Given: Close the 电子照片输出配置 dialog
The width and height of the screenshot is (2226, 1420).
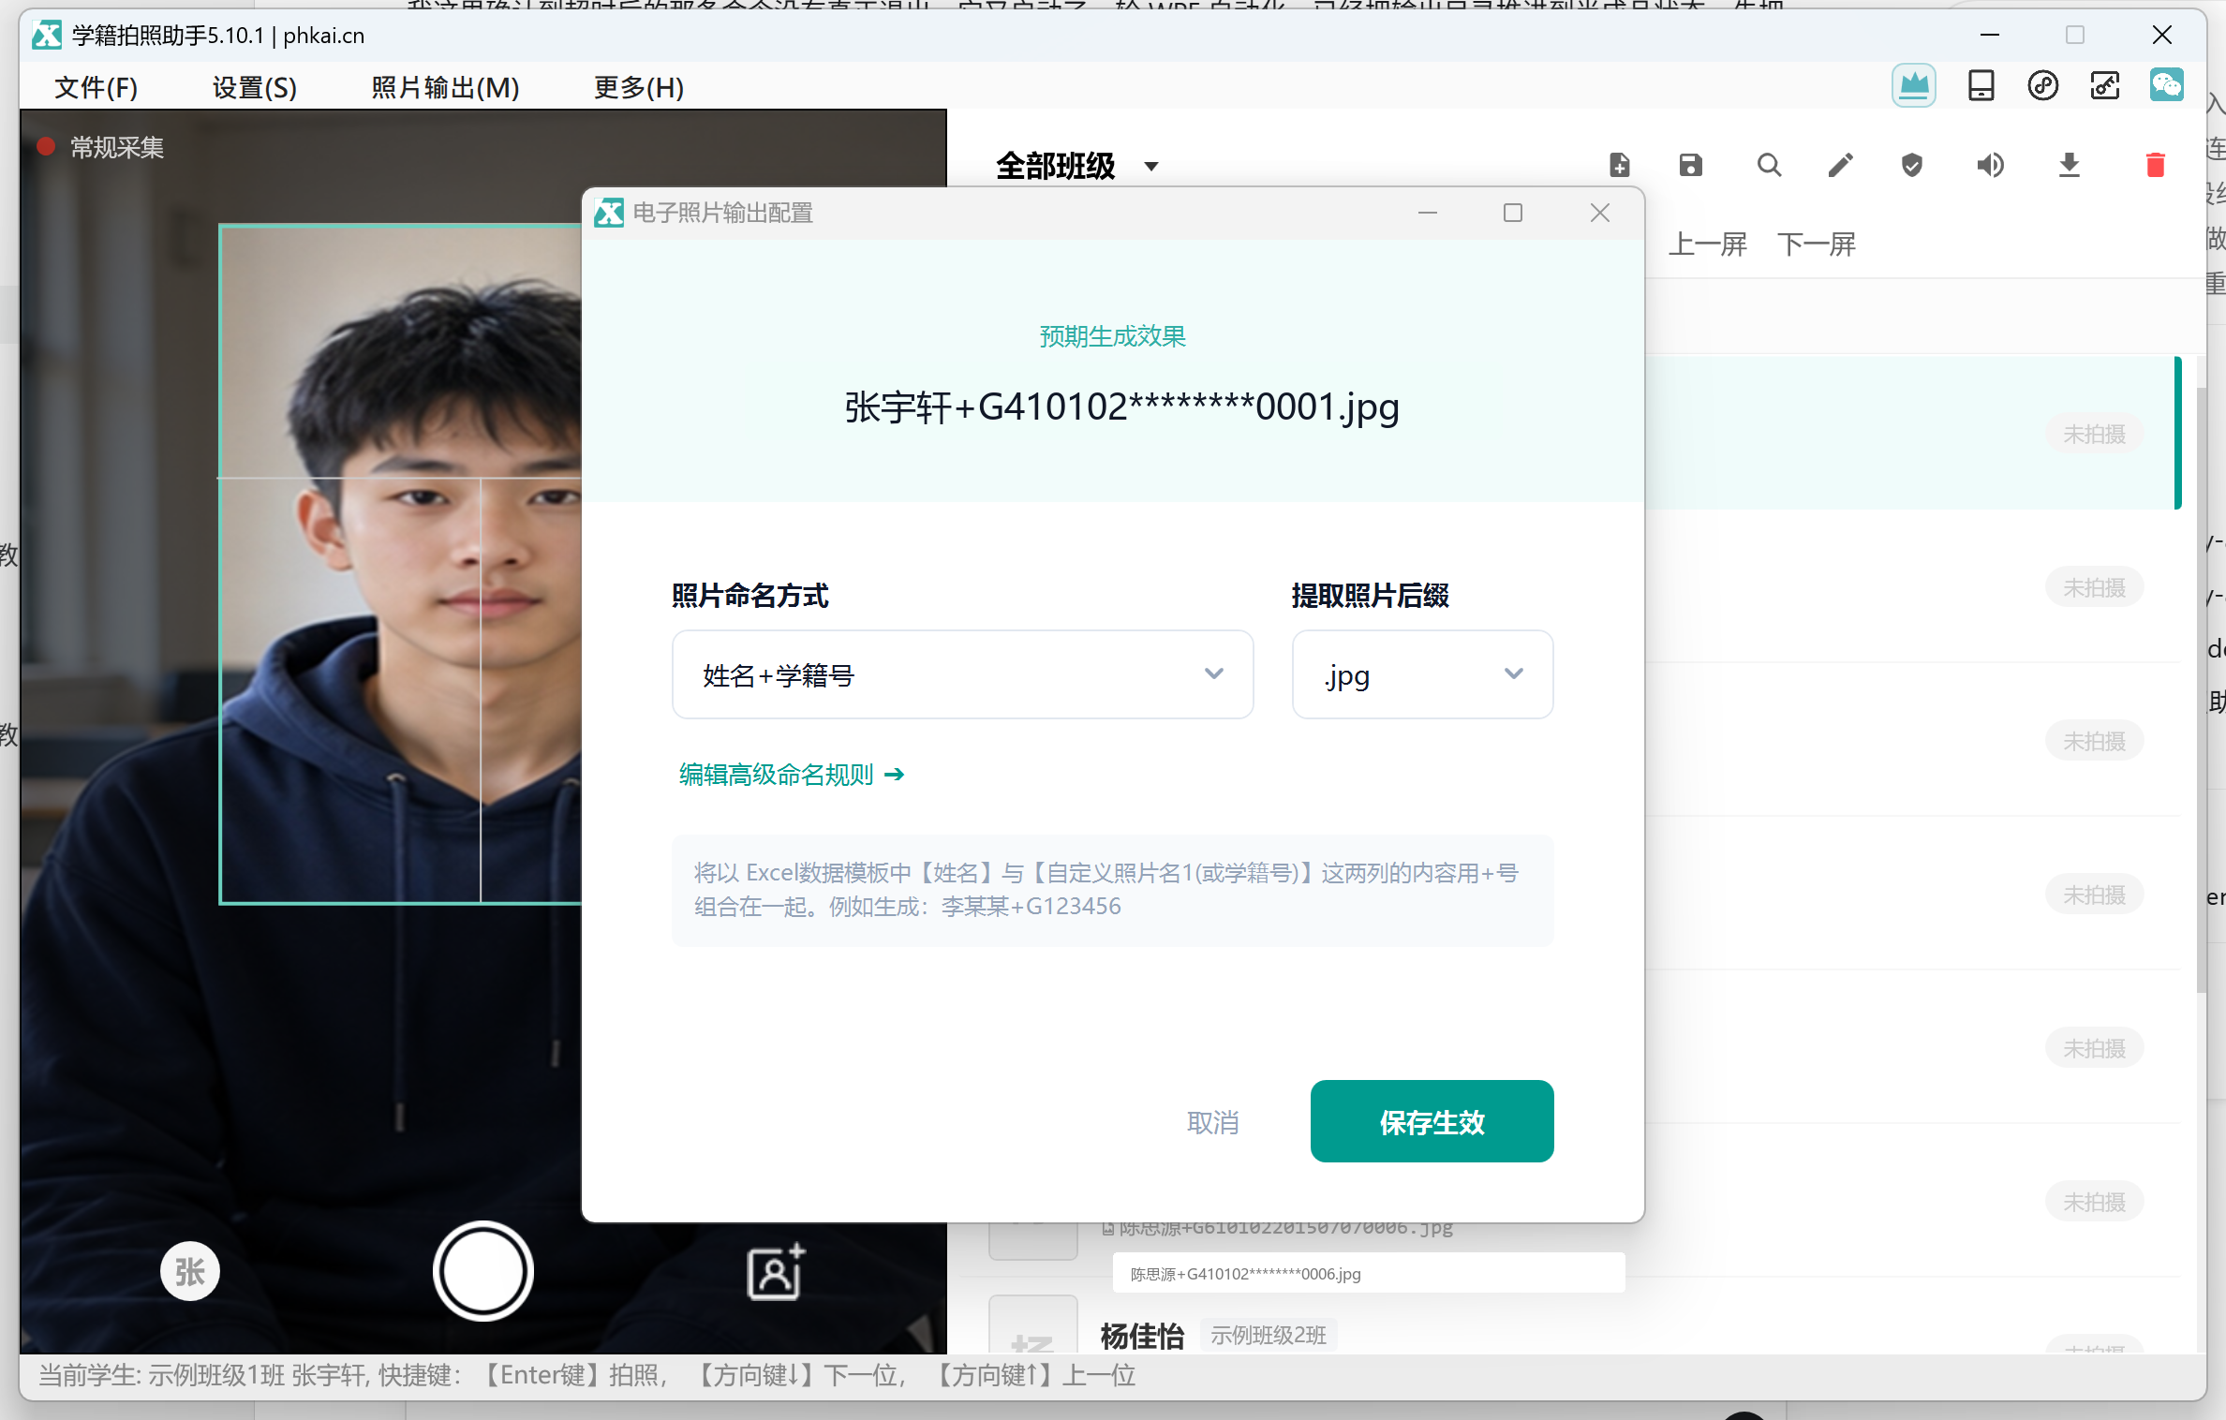Looking at the screenshot, I should click(1600, 213).
